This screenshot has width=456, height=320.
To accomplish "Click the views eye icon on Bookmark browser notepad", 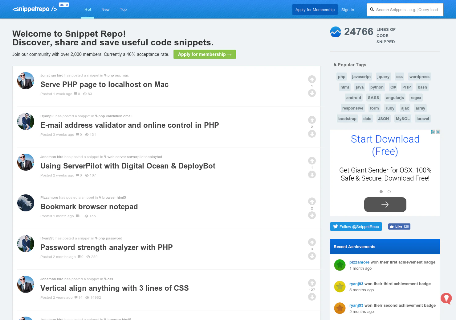I will coord(86,216).
